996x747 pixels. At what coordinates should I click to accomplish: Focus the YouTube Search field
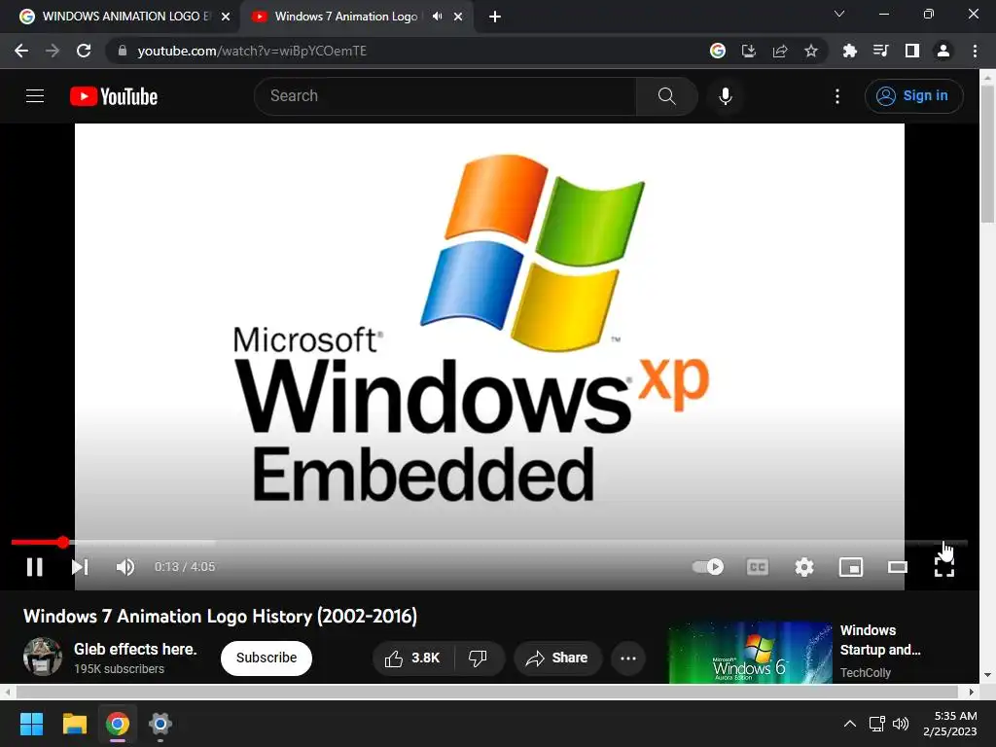click(445, 96)
